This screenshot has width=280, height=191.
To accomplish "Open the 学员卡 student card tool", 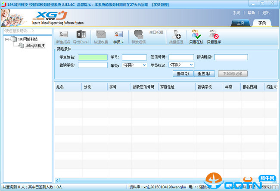I will tap(118, 37).
